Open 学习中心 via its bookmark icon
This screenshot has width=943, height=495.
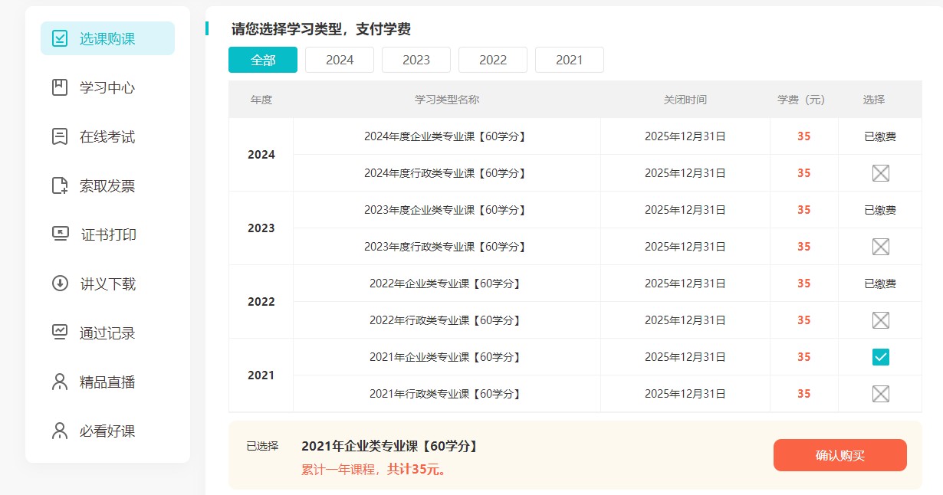60,87
